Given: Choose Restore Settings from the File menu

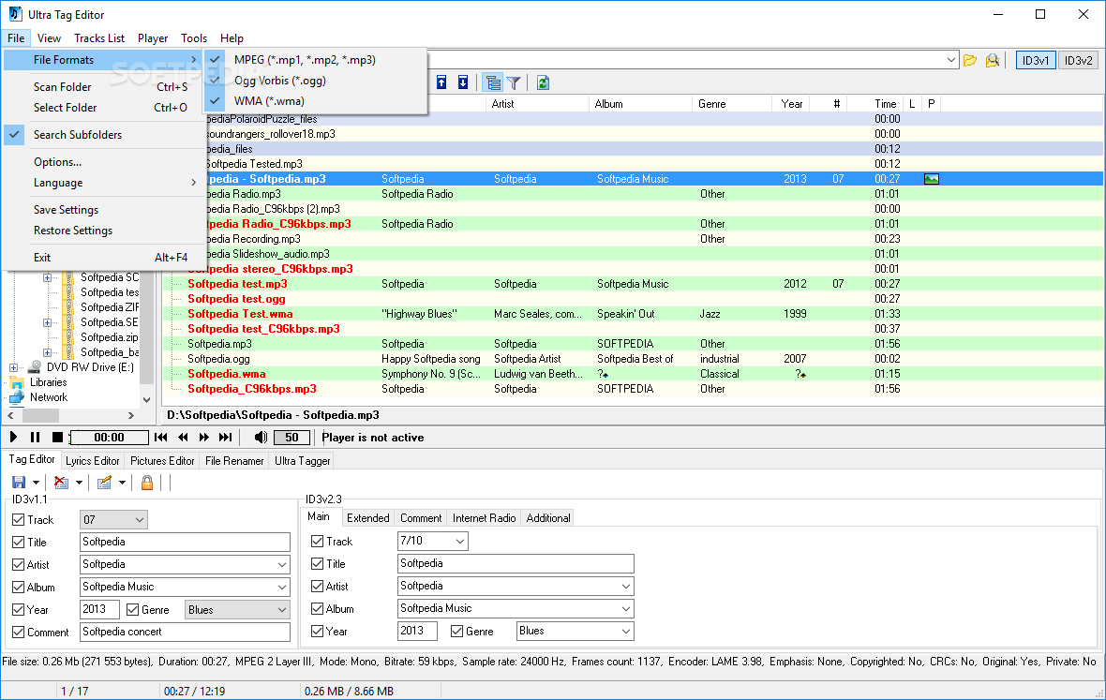Looking at the screenshot, I should pos(104,231).
